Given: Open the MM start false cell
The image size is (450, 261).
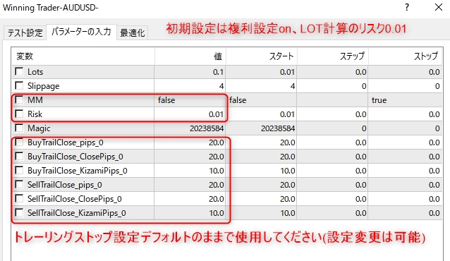Looking at the screenshot, I should coord(261,100).
